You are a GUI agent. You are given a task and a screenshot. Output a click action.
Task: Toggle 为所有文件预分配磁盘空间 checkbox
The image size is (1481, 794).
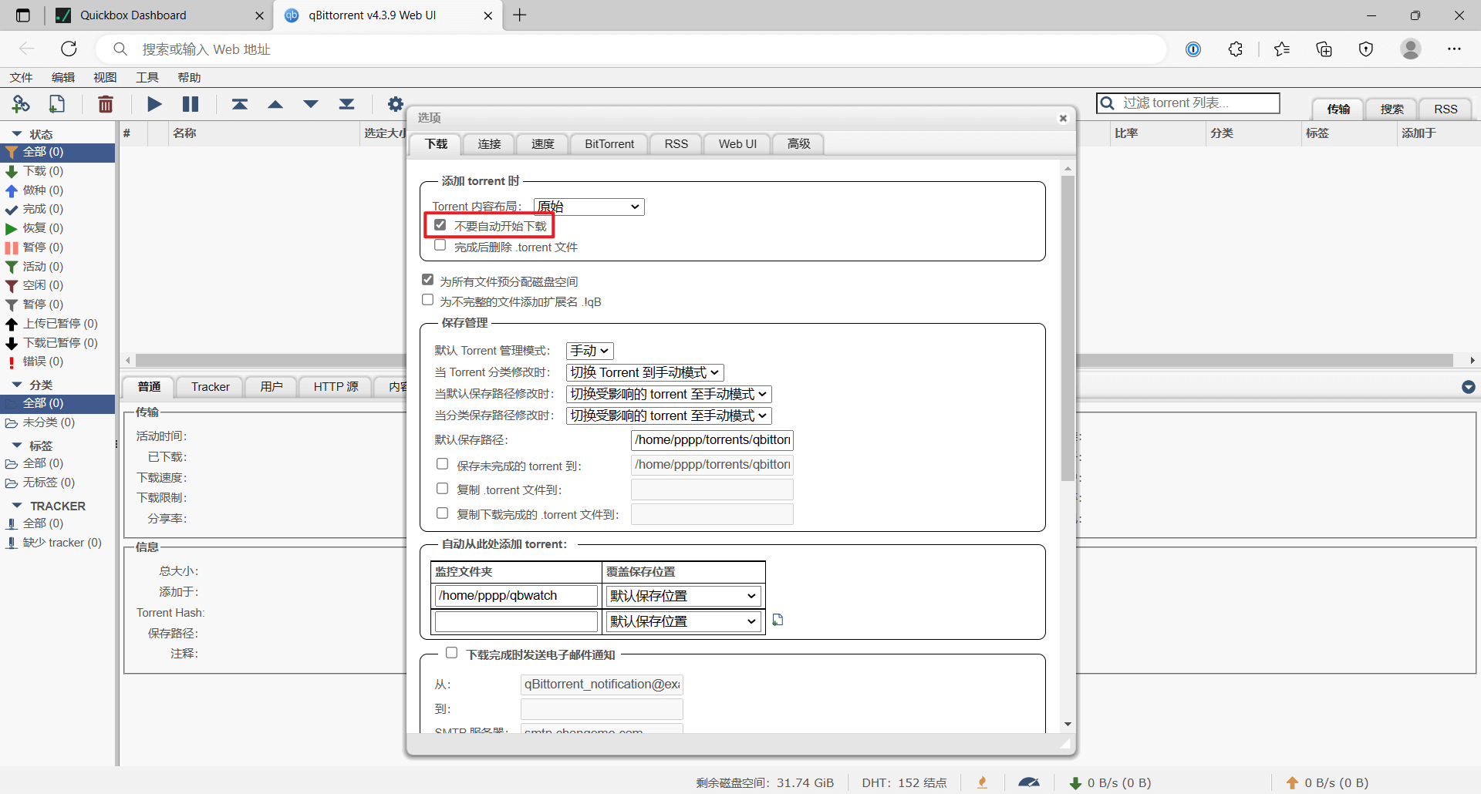coord(428,280)
